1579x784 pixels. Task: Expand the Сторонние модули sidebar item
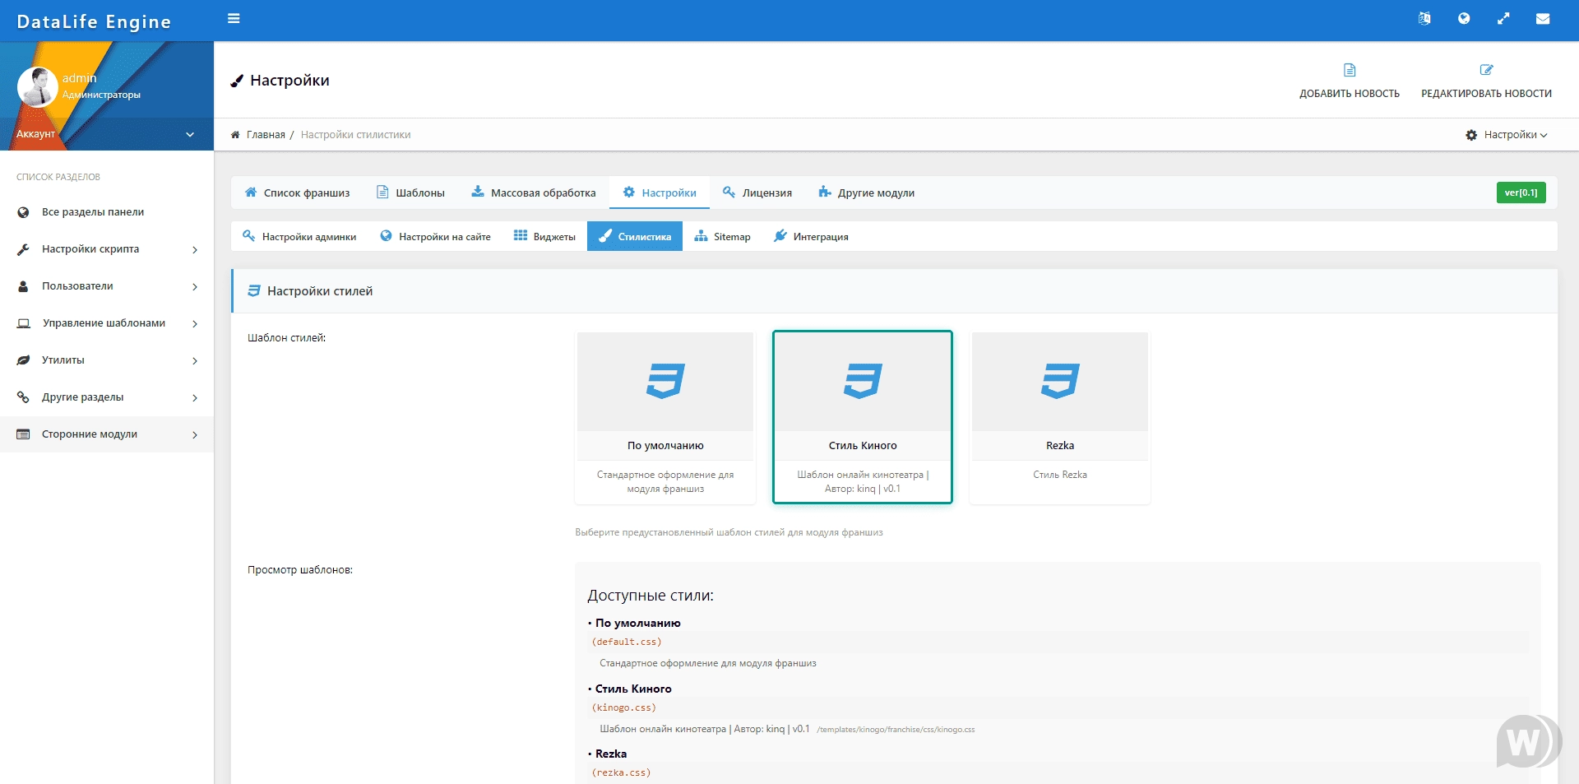pyautogui.click(x=107, y=434)
